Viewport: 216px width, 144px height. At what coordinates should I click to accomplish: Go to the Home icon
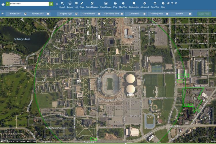point(3,4)
